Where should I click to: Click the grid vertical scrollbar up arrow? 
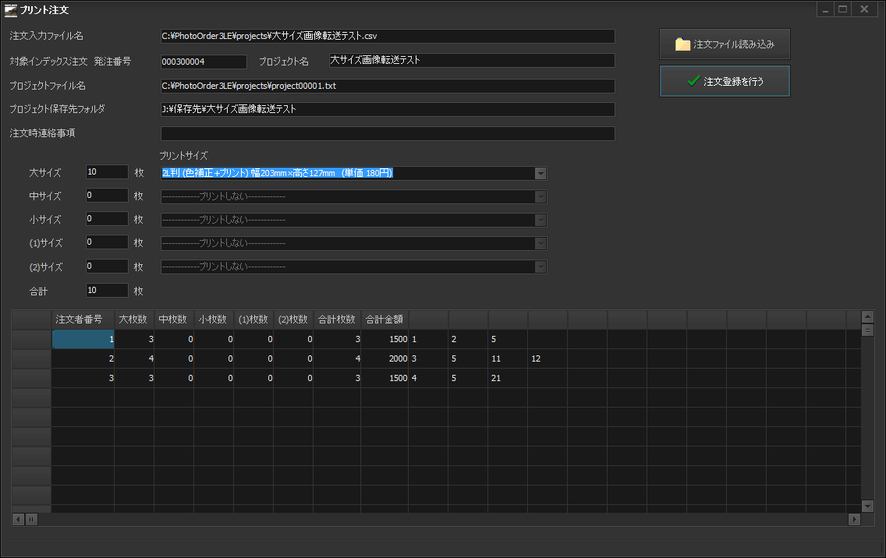[x=867, y=317]
